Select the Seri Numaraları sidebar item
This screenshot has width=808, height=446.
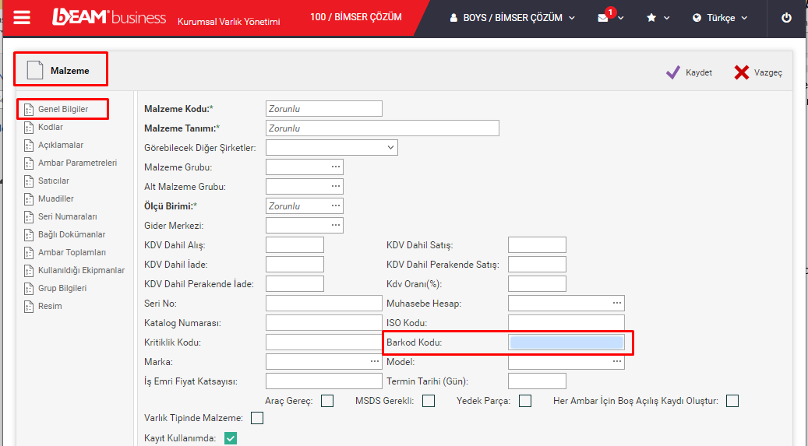pyautogui.click(x=67, y=216)
